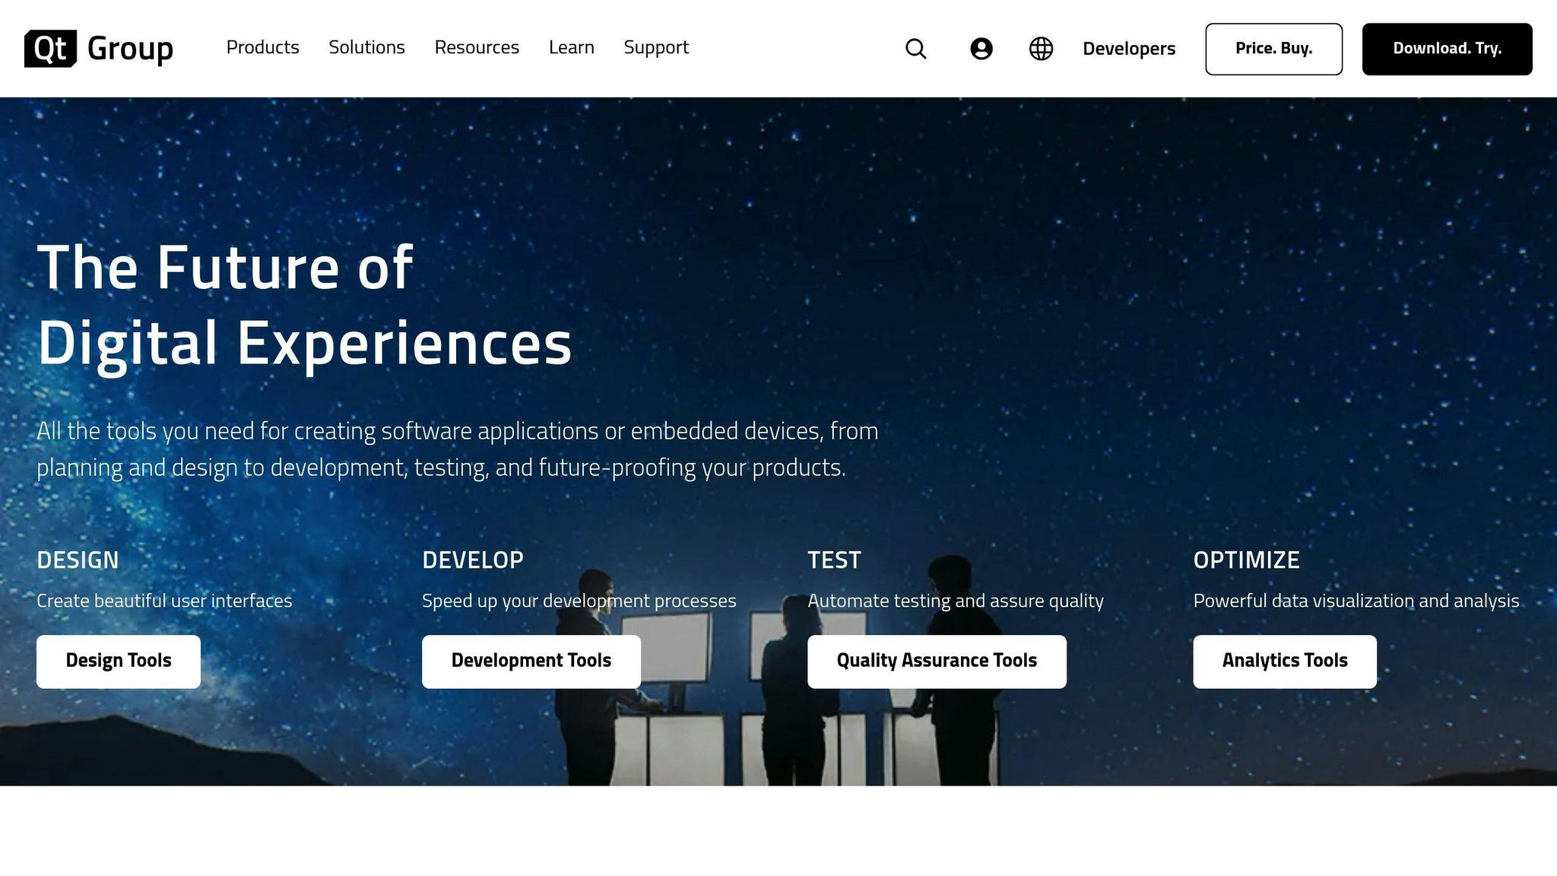1557x876 pixels.
Task: Click the OPTIMIZE section heading
Action: (x=1246, y=560)
